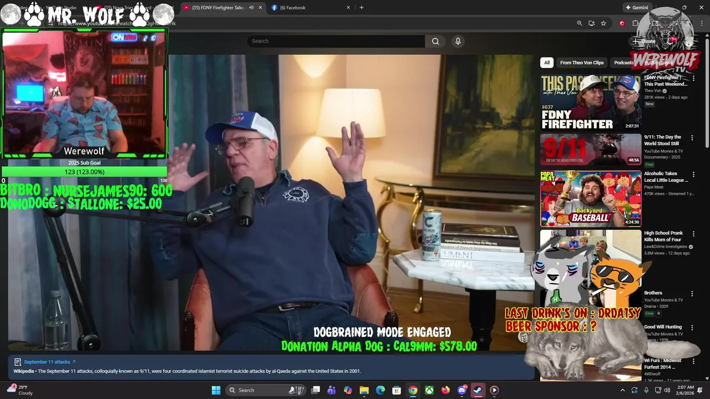Click the install app icon in address bar

coord(591,23)
